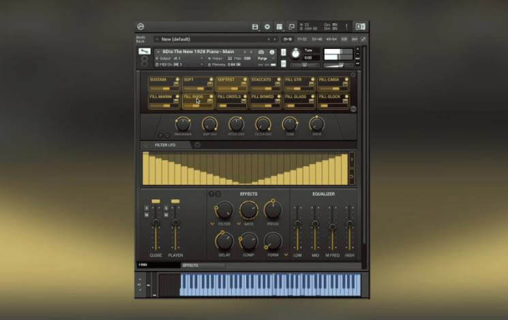Image resolution: width=508 pixels, height=320 pixels.
Task: Toggle the Close mic solo button
Action: click(146, 208)
